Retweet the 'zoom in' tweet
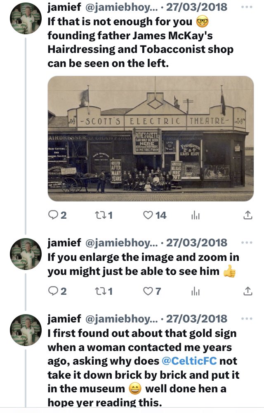This screenshot has width=264, height=413. click(x=104, y=291)
